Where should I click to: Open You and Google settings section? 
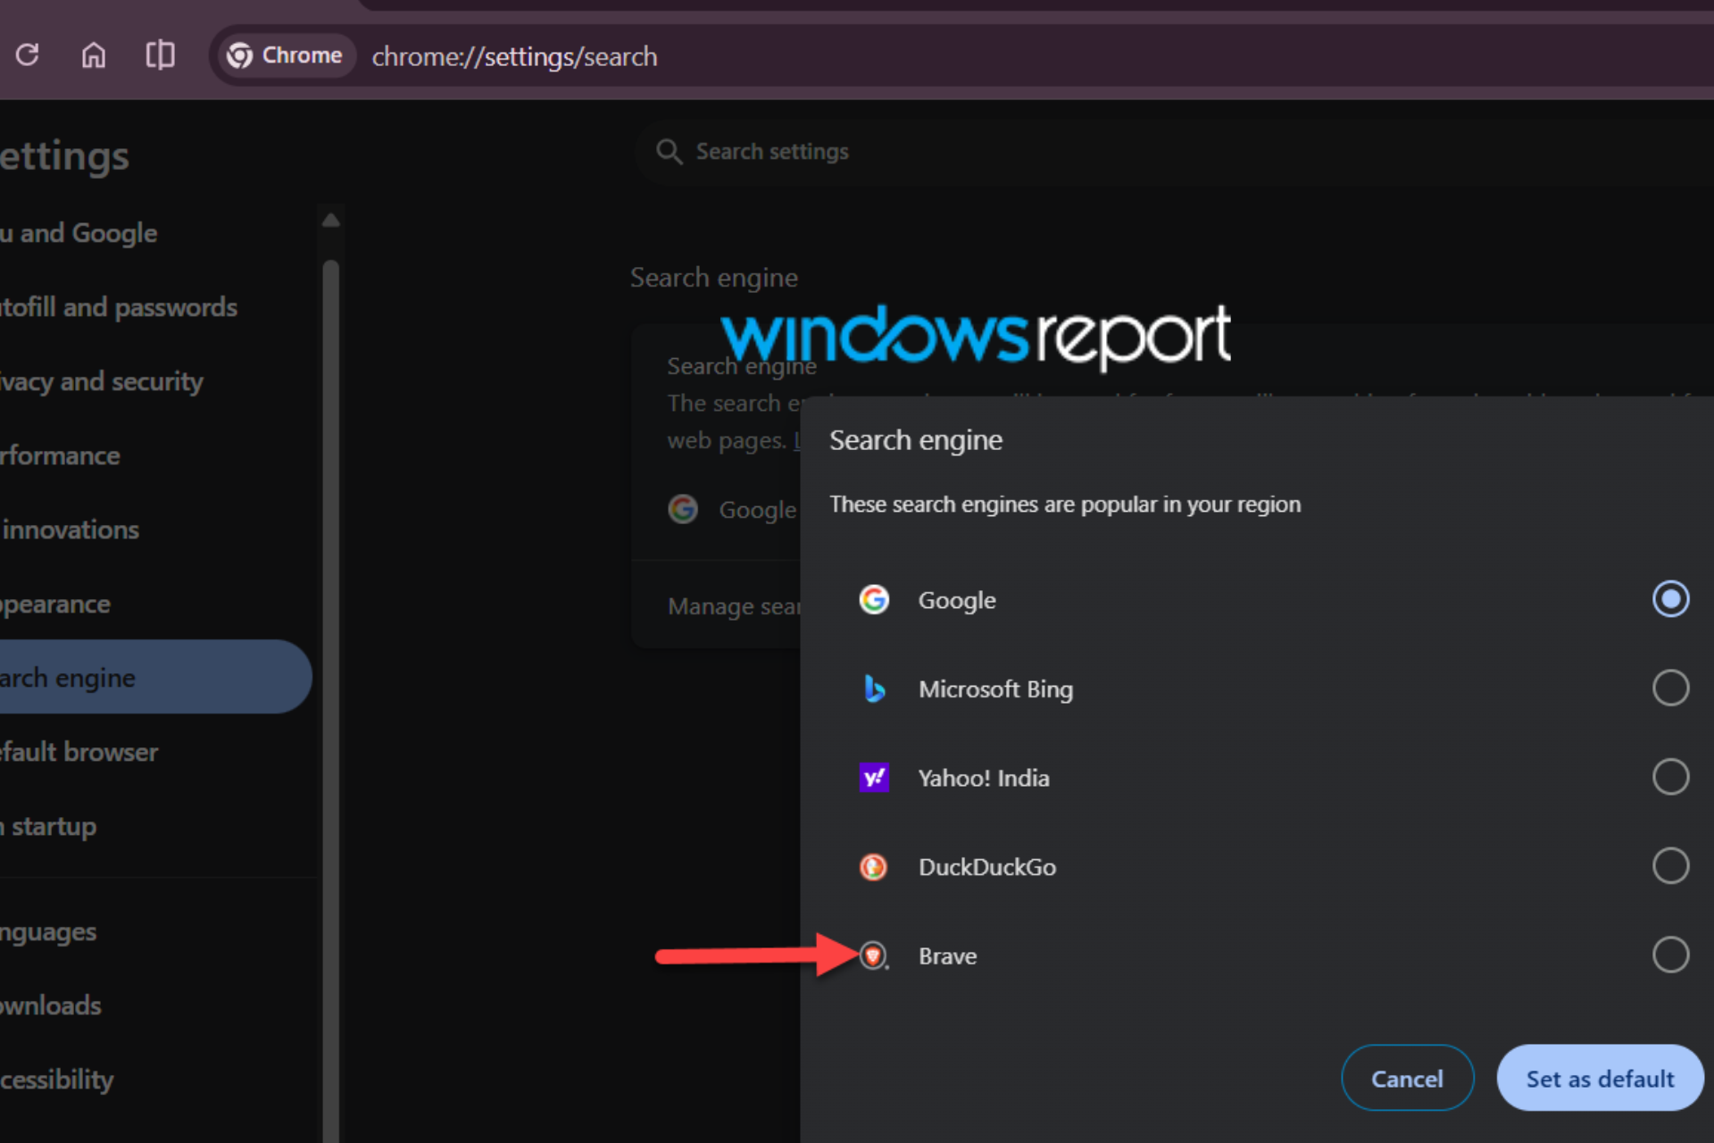[156, 233]
